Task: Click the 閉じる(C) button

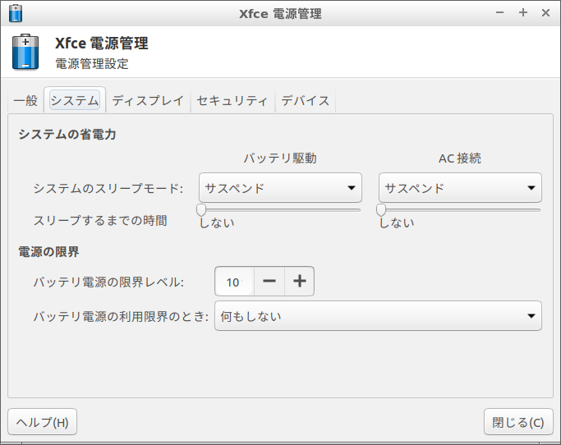Action: 518,422
